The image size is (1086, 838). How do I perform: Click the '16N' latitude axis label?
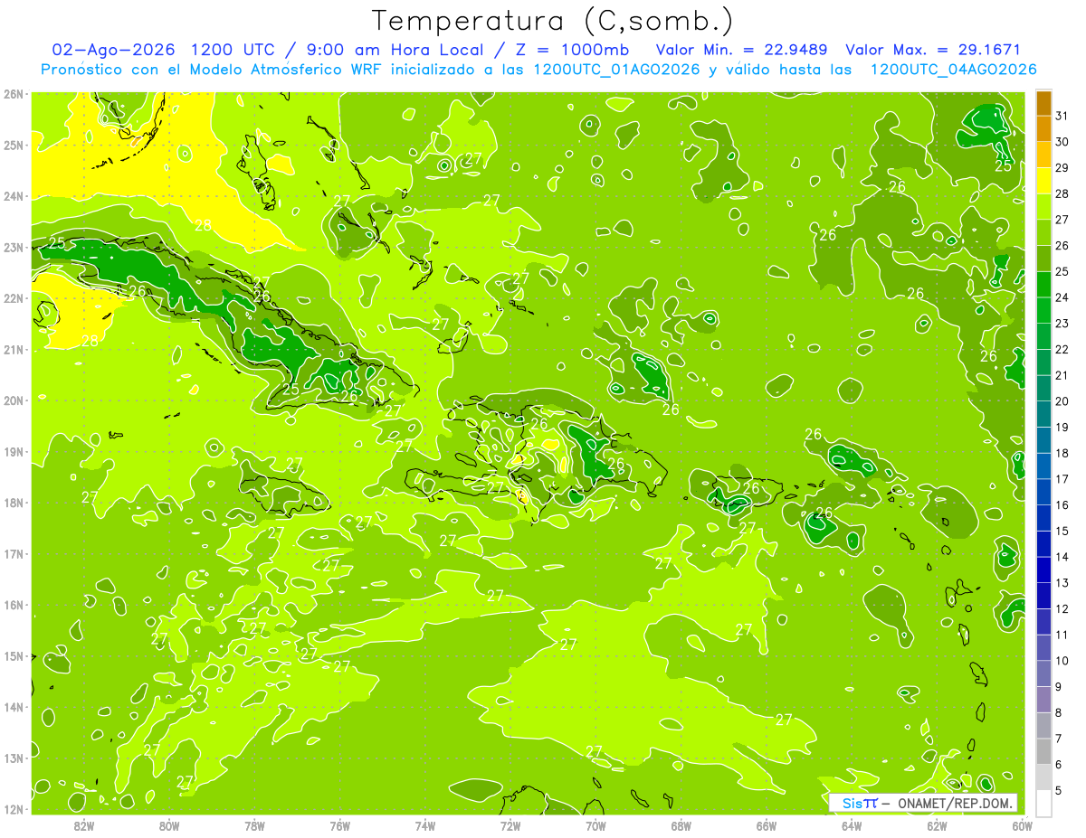[x=14, y=605]
